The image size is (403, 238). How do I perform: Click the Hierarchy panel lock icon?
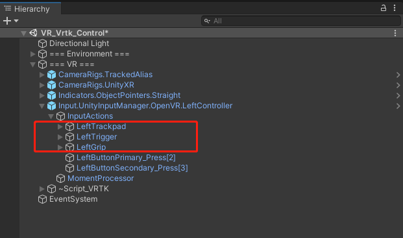[384, 8]
